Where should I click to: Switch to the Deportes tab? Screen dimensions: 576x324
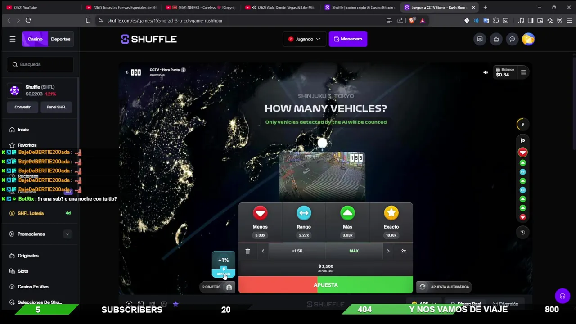61,39
